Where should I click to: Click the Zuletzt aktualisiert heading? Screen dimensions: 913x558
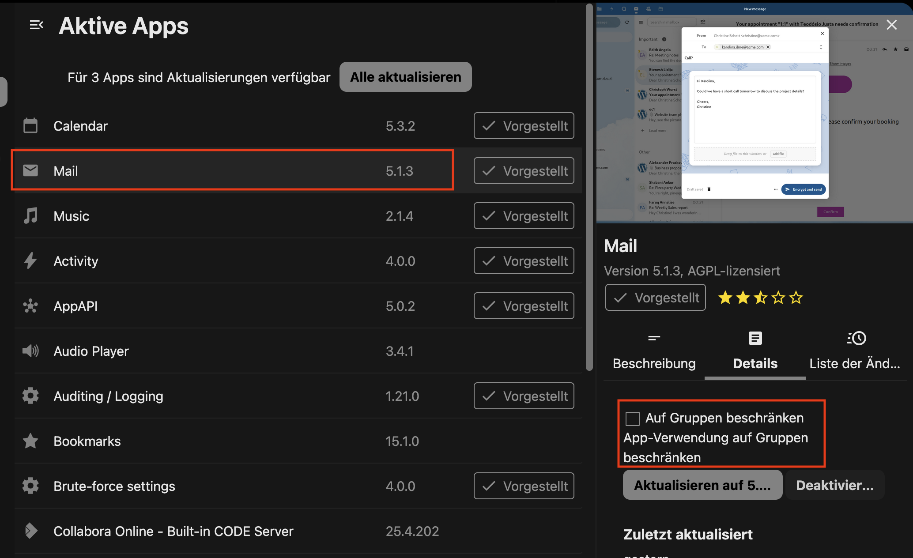point(688,534)
